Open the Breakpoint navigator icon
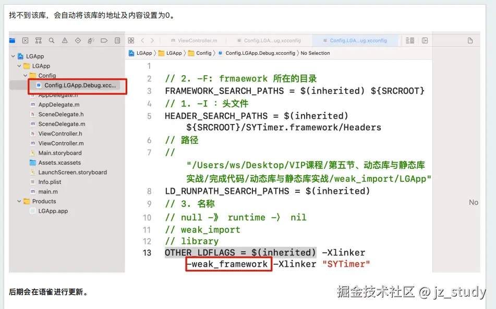Image resolution: width=496 pixels, height=309 pixels. click(104, 41)
